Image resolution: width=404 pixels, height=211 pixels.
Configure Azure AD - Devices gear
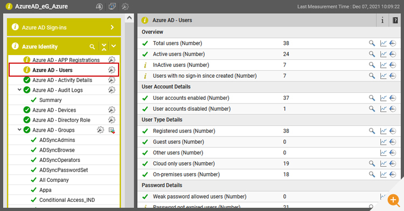(x=112, y=110)
